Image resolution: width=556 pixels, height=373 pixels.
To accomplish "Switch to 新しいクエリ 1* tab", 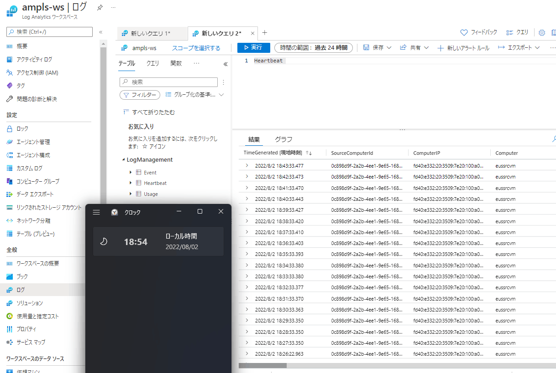I will coord(152,33).
